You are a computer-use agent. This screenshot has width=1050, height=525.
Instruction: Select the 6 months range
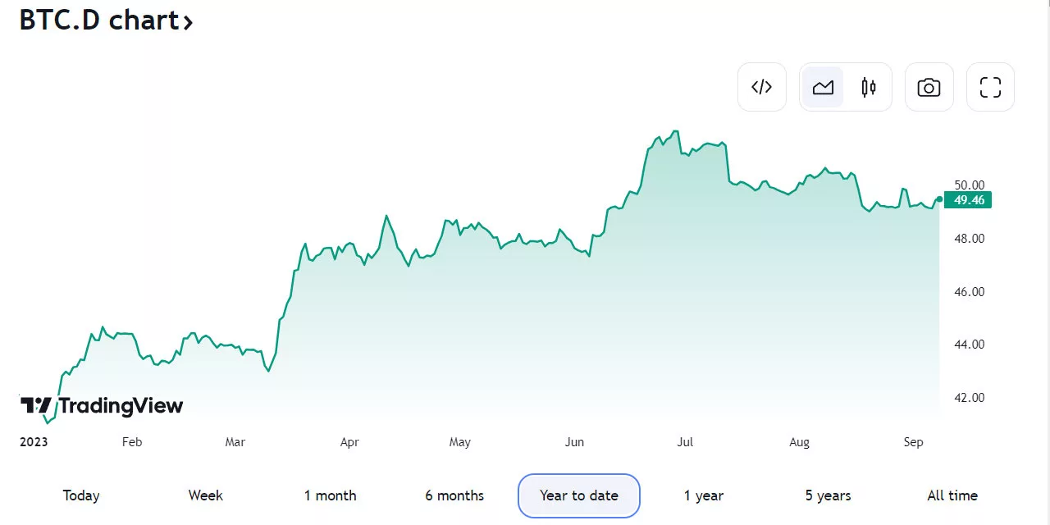[x=454, y=495]
